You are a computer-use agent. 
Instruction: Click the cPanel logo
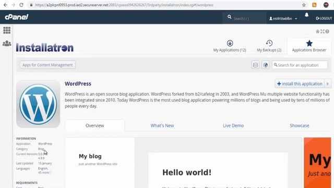point(17,17)
